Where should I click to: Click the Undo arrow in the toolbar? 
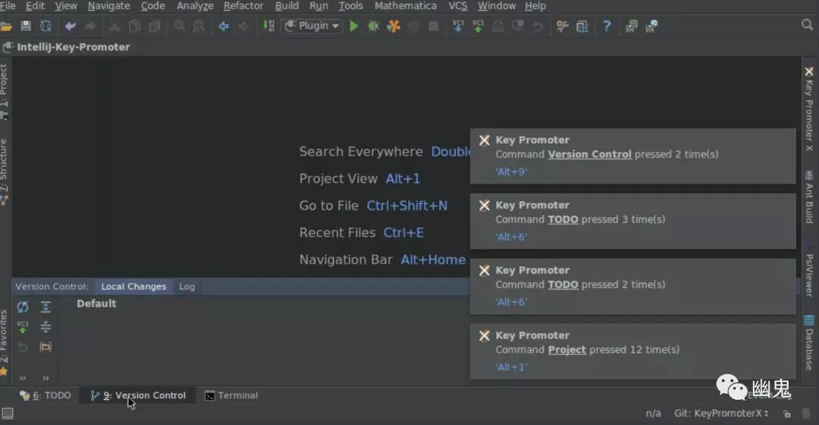point(70,26)
